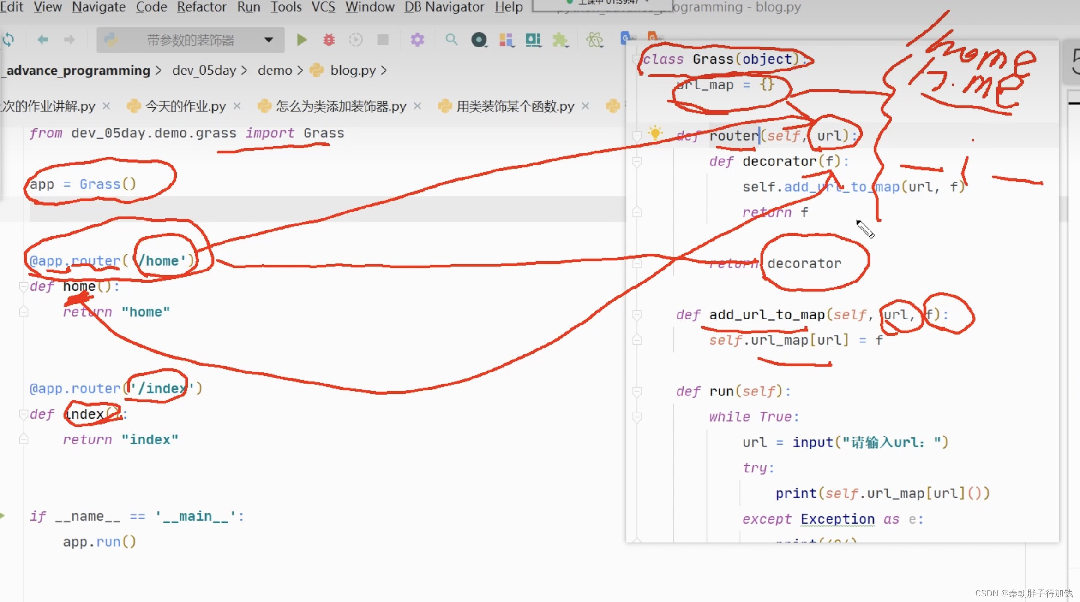Screen dimensions: 1080x602
Task: Toggle the fold marker beside def index
Action: (x=23, y=414)
